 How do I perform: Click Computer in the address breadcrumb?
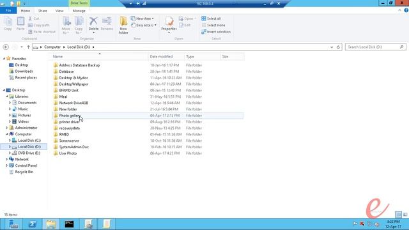pos(52,47)
